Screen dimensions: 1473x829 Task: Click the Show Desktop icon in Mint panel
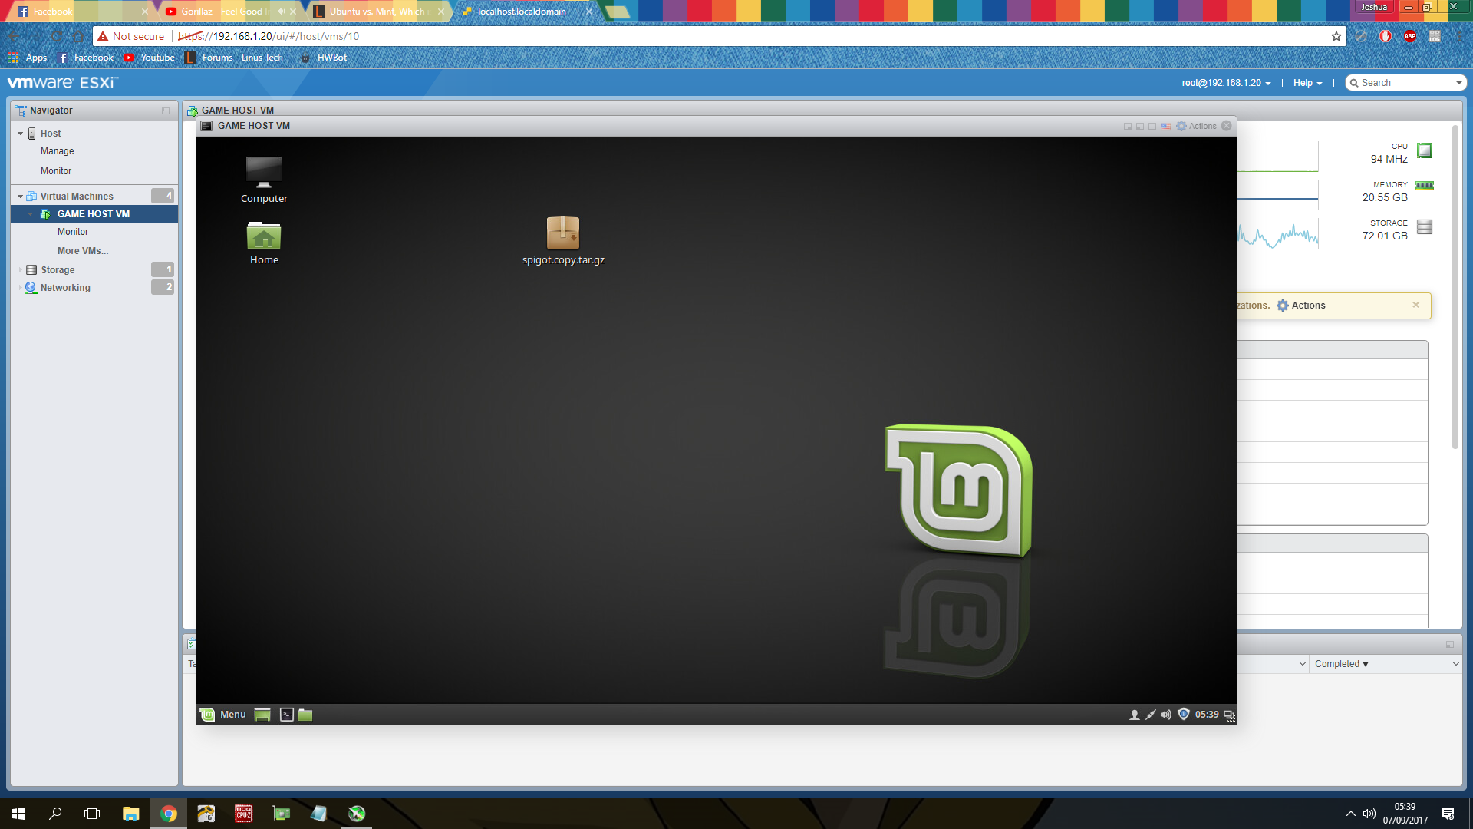point(262,715)
